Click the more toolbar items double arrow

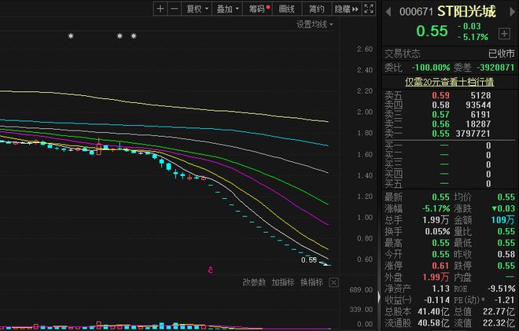355,9
